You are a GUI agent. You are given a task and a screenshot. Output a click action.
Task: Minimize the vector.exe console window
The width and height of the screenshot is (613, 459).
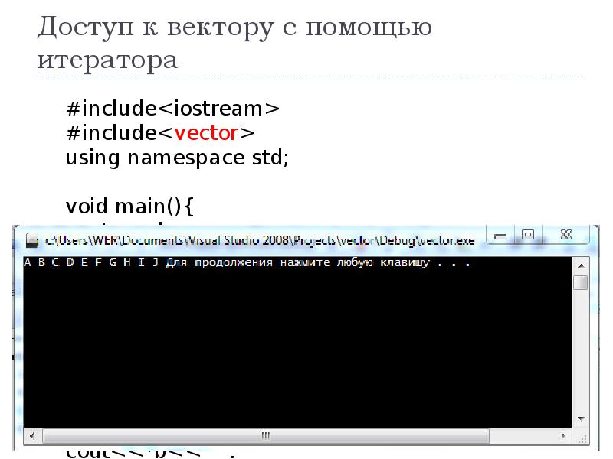[500, 234]
